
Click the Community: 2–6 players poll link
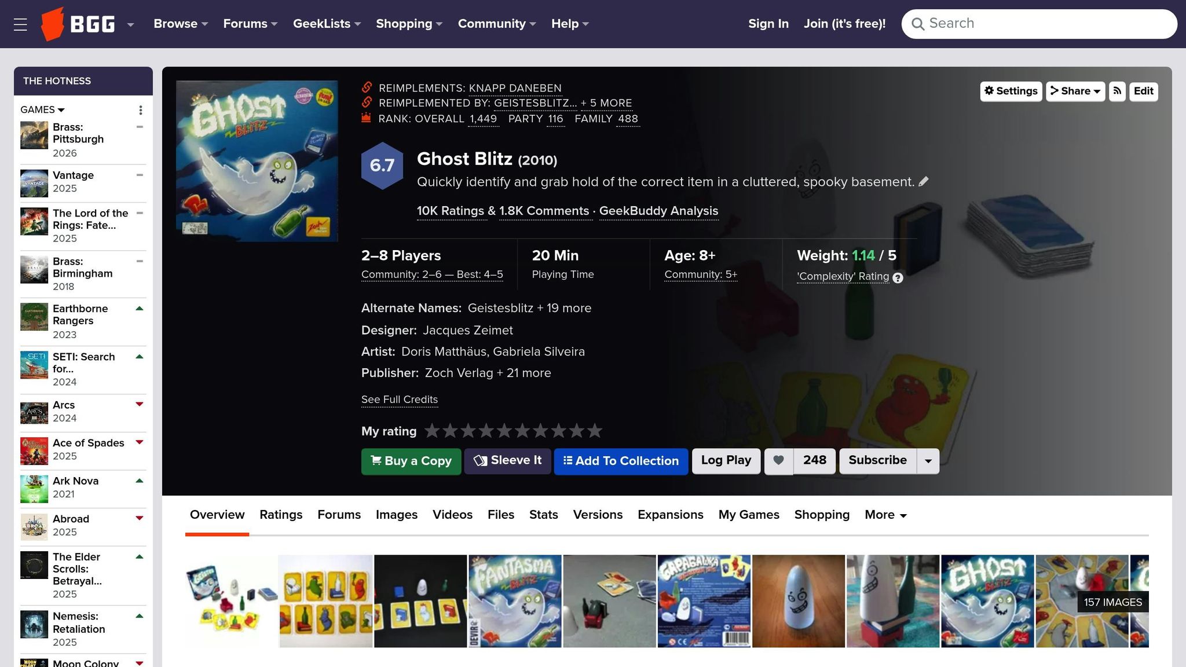pos(432,274)
